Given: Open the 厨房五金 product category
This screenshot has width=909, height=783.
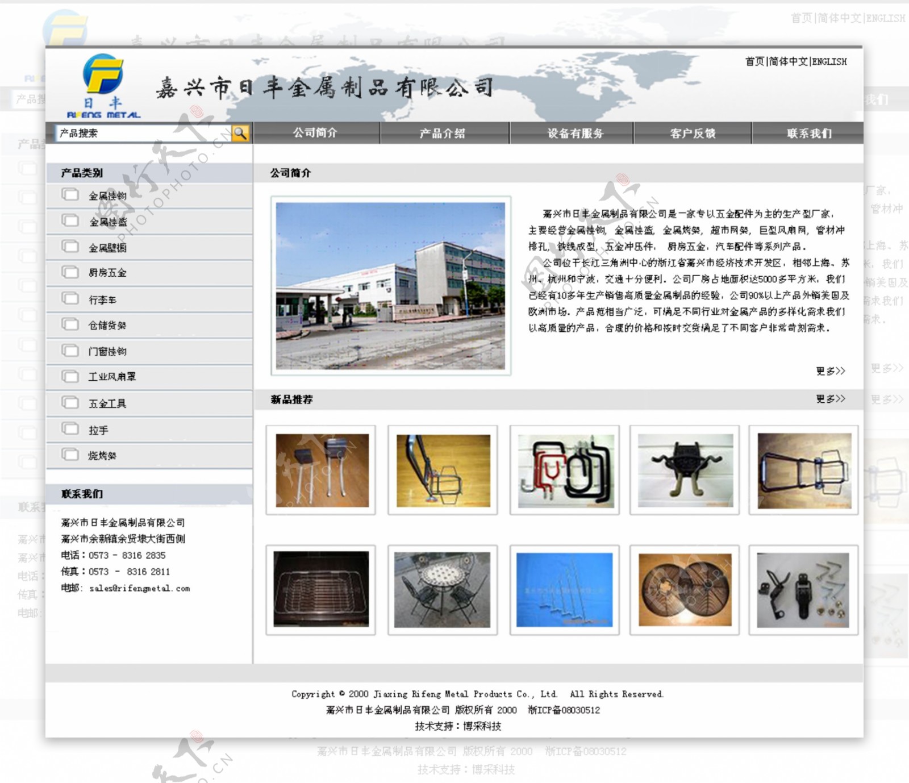Looking at the screenshot, I should click(107, 273).
